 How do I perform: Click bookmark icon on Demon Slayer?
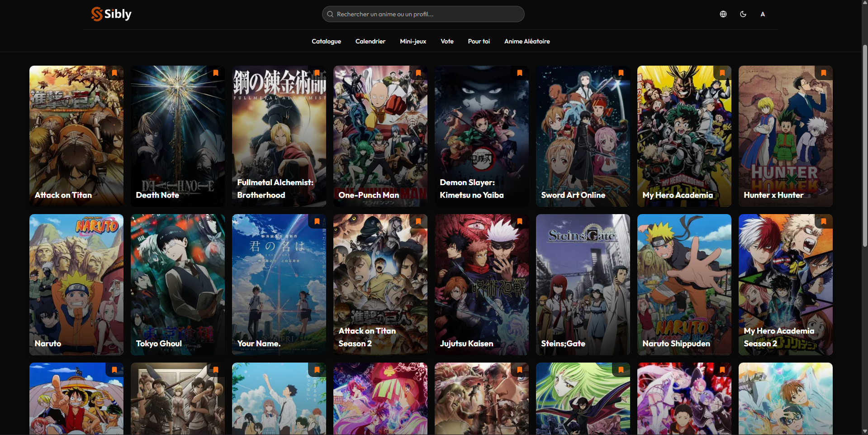520,73
